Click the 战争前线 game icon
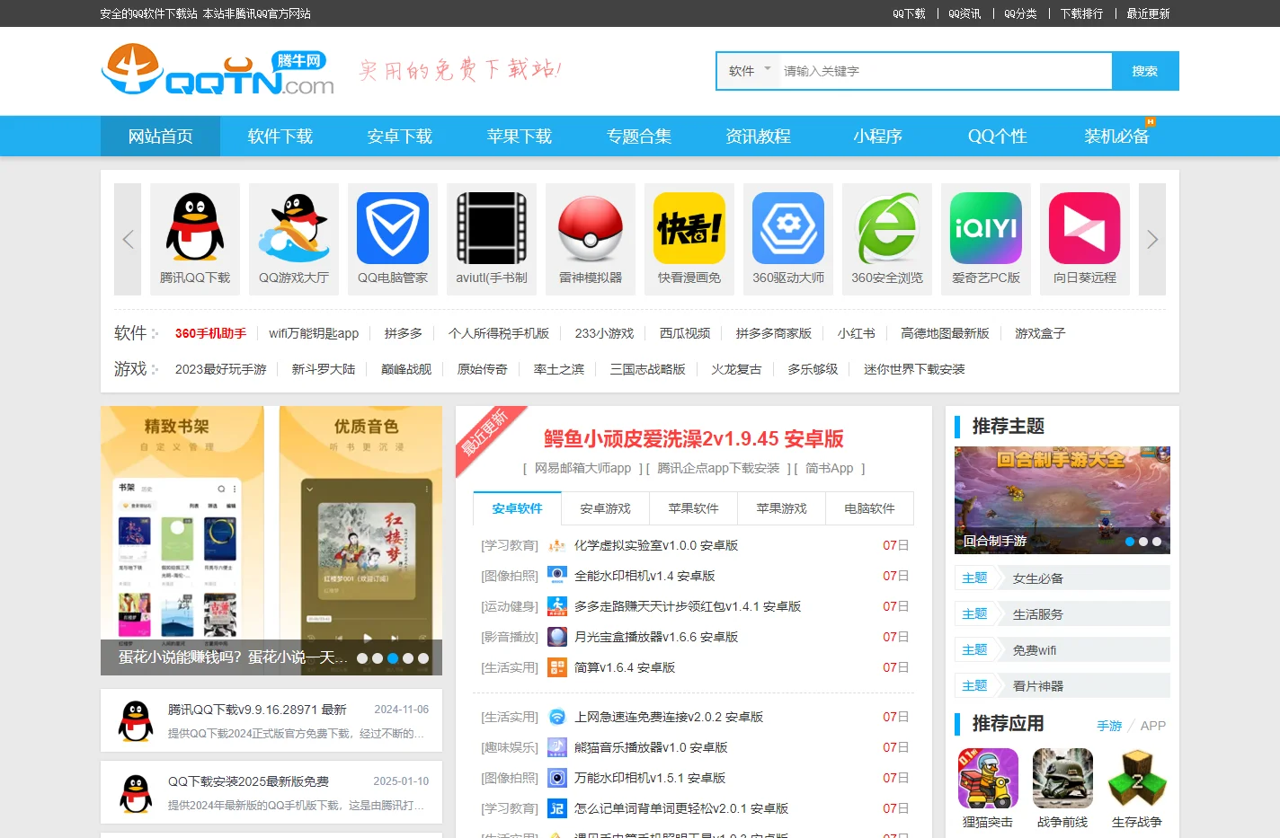The image size is (1280, 838). (1062, 779)
